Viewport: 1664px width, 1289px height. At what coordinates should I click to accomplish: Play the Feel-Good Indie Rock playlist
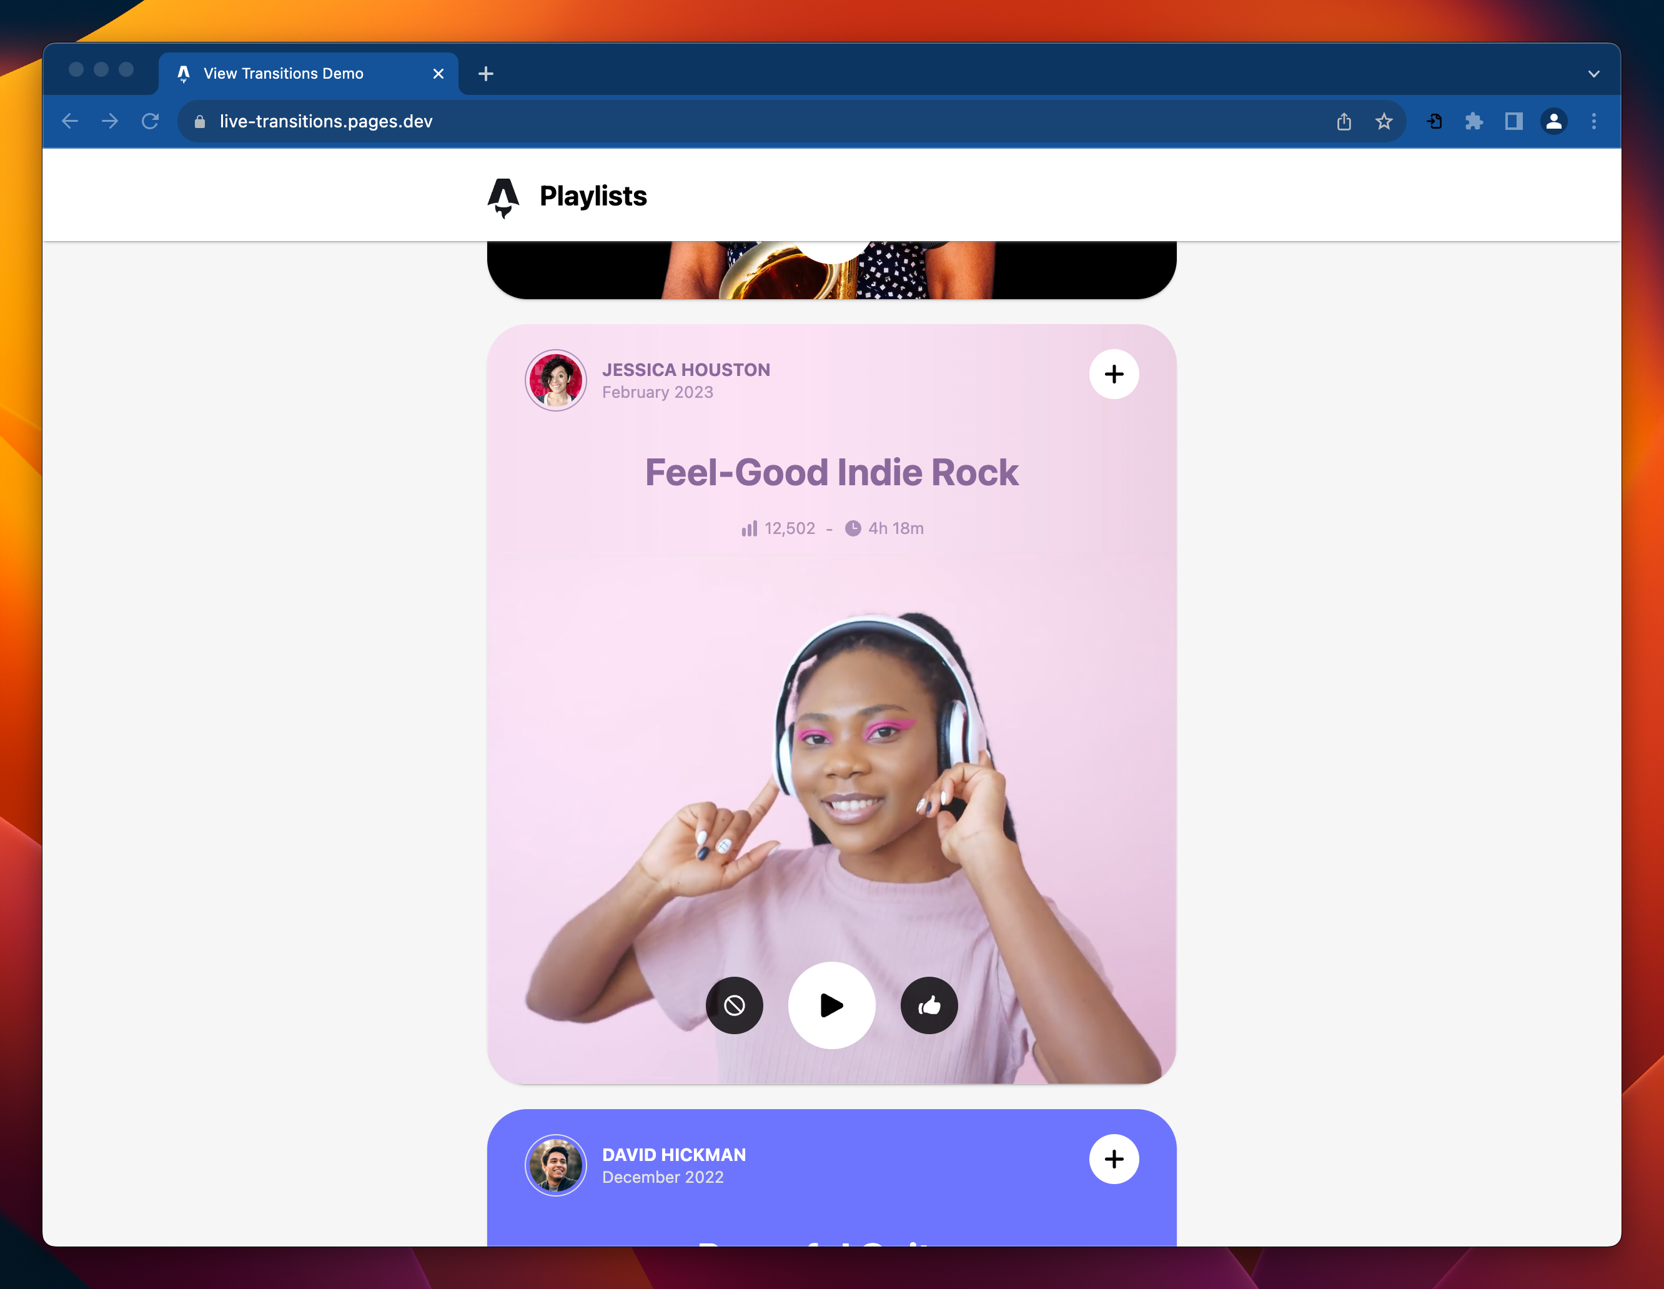tap(831, 1005)
